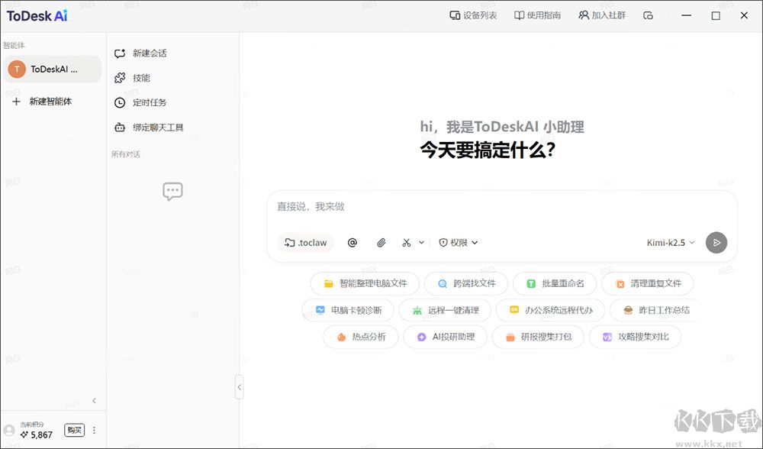Click the @ mention icon

(353, 243)
